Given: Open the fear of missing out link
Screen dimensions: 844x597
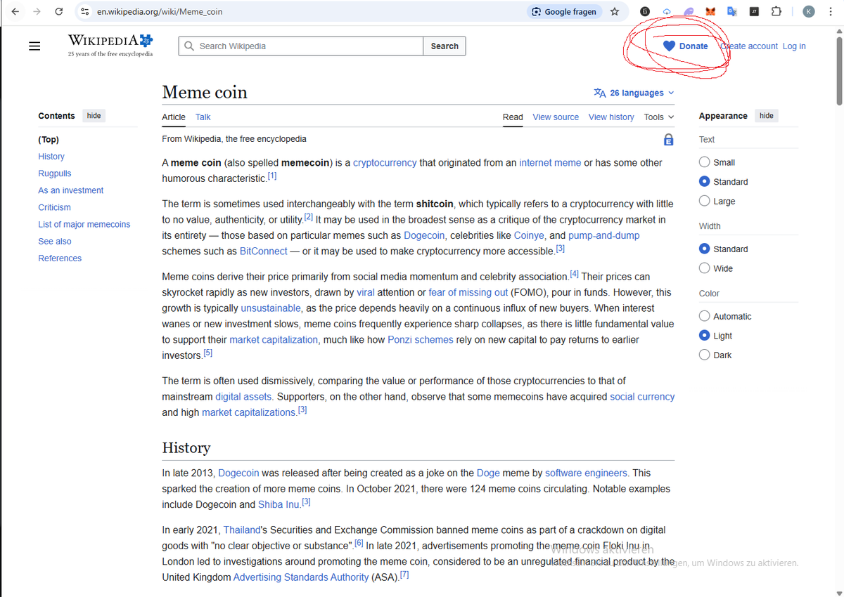Looking at the screenshot, I should click(x=468, y=292).
